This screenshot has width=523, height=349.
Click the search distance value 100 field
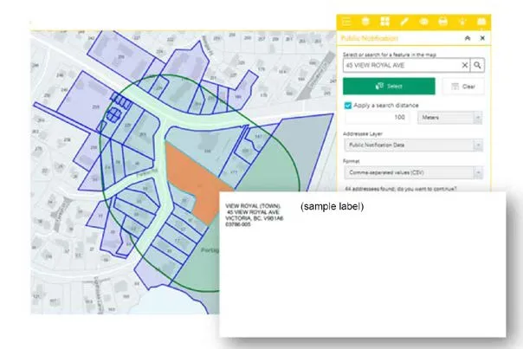[378, 118]
